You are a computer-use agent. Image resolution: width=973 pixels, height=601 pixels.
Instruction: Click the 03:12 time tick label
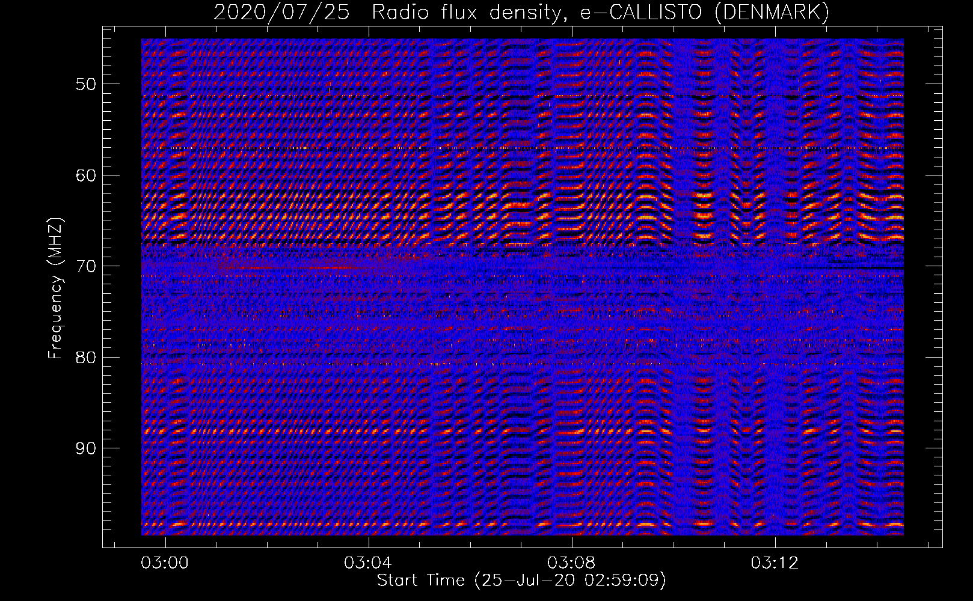pyautogui.click(x=775, y=563)
